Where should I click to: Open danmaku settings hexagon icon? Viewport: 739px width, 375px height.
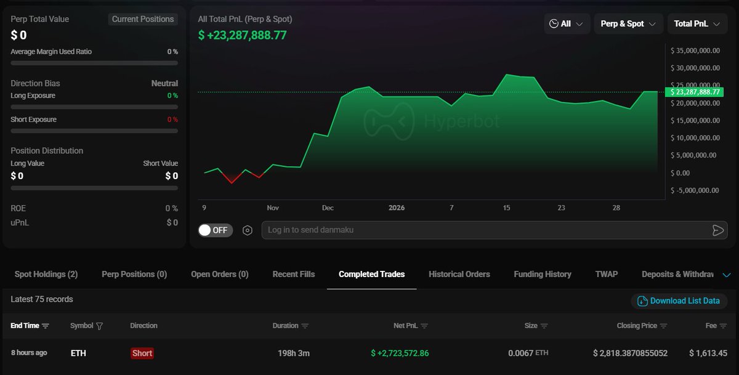tap(248, 230)
